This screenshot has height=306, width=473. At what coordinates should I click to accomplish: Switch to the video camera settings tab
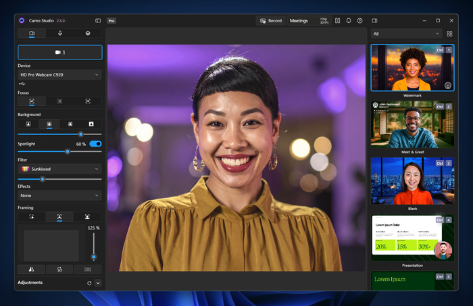coord(32,33)
